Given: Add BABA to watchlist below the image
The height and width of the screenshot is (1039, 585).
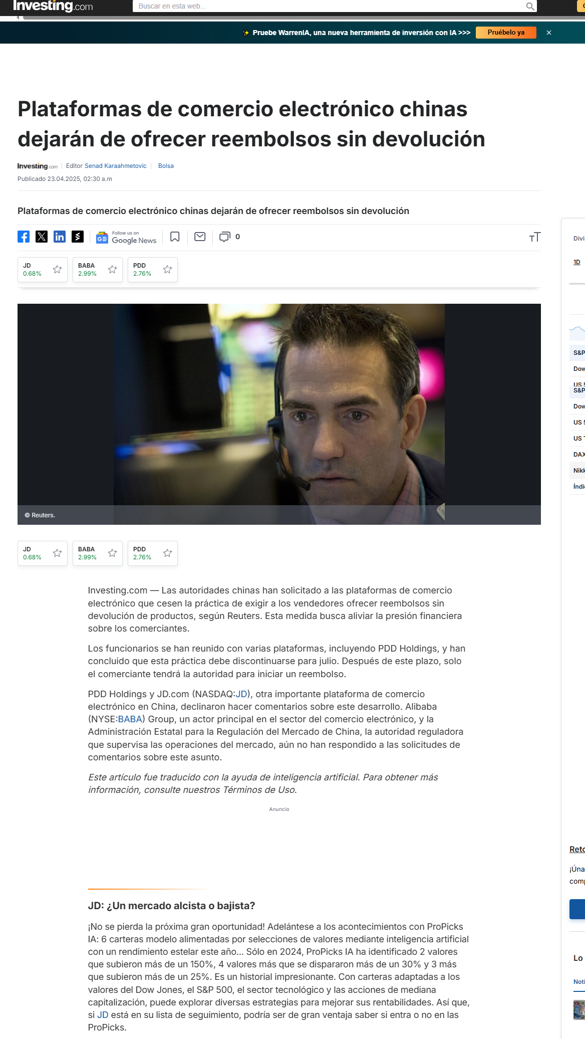Looking at the screenshot, I should click(113, 553).
